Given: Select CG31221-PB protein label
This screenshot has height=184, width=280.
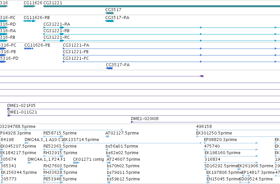Looking at the screenshot, I should pos(76,51).
